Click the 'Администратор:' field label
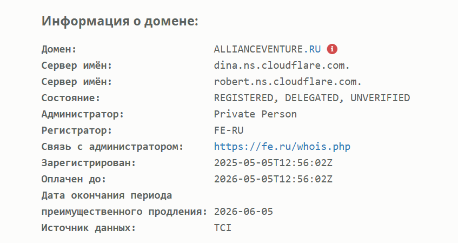The image size is (458, 243). pyautogui.click(x=83, y=114)
